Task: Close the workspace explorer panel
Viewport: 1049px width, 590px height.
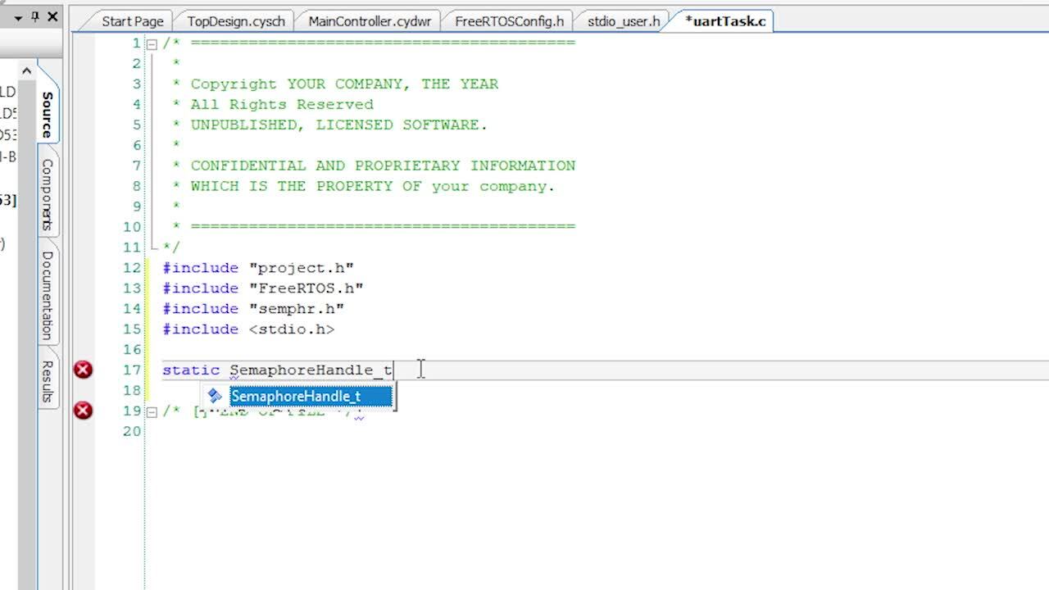Action: (x=52, y=16)
